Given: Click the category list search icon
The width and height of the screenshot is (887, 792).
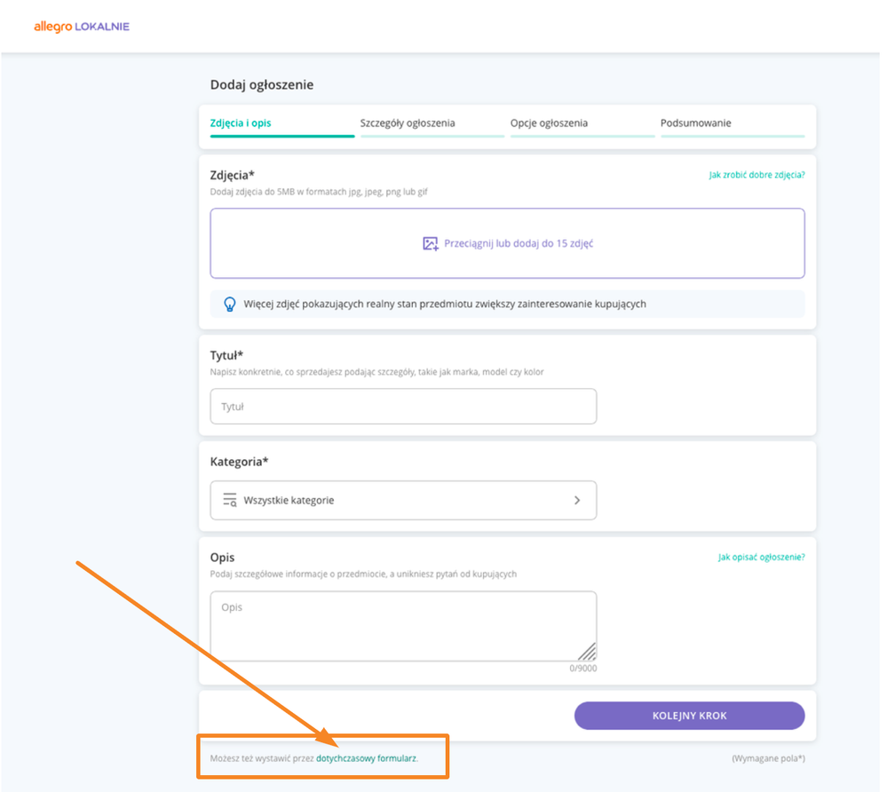Looking at the screenshot, I should (x=230, y=500).
